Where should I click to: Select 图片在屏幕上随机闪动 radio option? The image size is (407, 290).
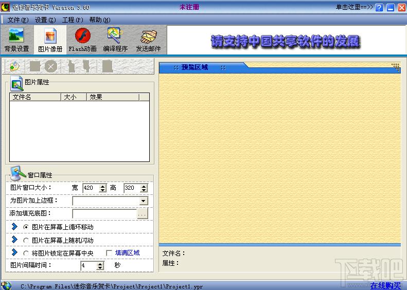click(26, 241)
